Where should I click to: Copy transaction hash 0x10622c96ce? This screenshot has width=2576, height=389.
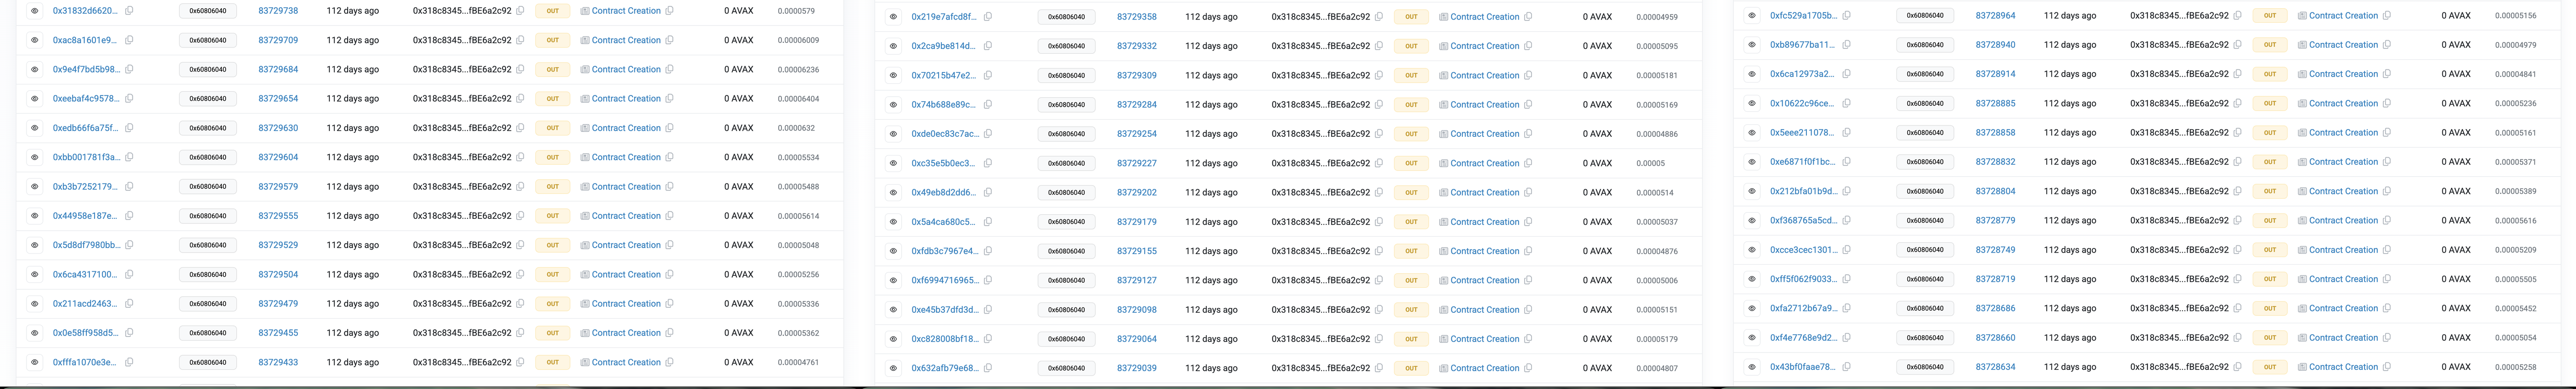coord(1847,104)
